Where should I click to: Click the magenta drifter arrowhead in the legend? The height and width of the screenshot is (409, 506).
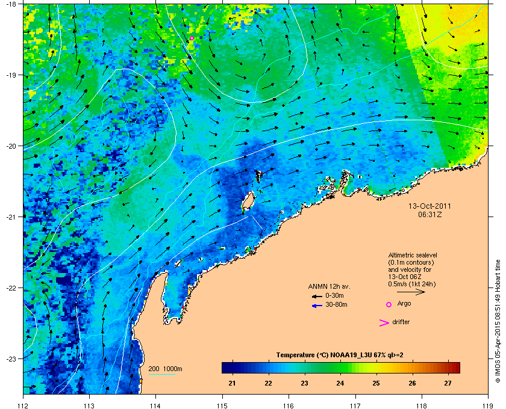click(384, 323)
